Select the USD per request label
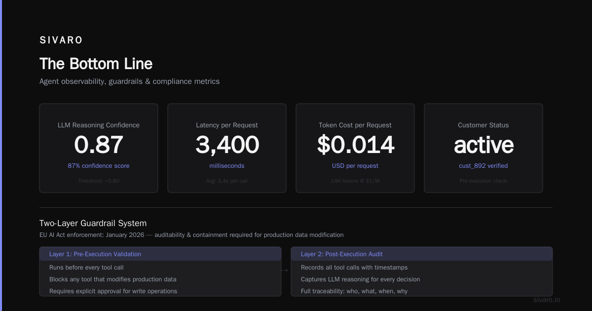The width and height of the screenshot is (592, 311). (x=355, y=166)
